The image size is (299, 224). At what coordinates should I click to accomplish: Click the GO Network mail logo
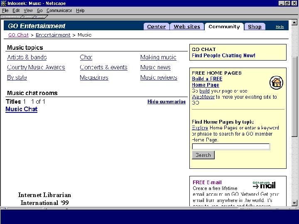pos(264,185)
